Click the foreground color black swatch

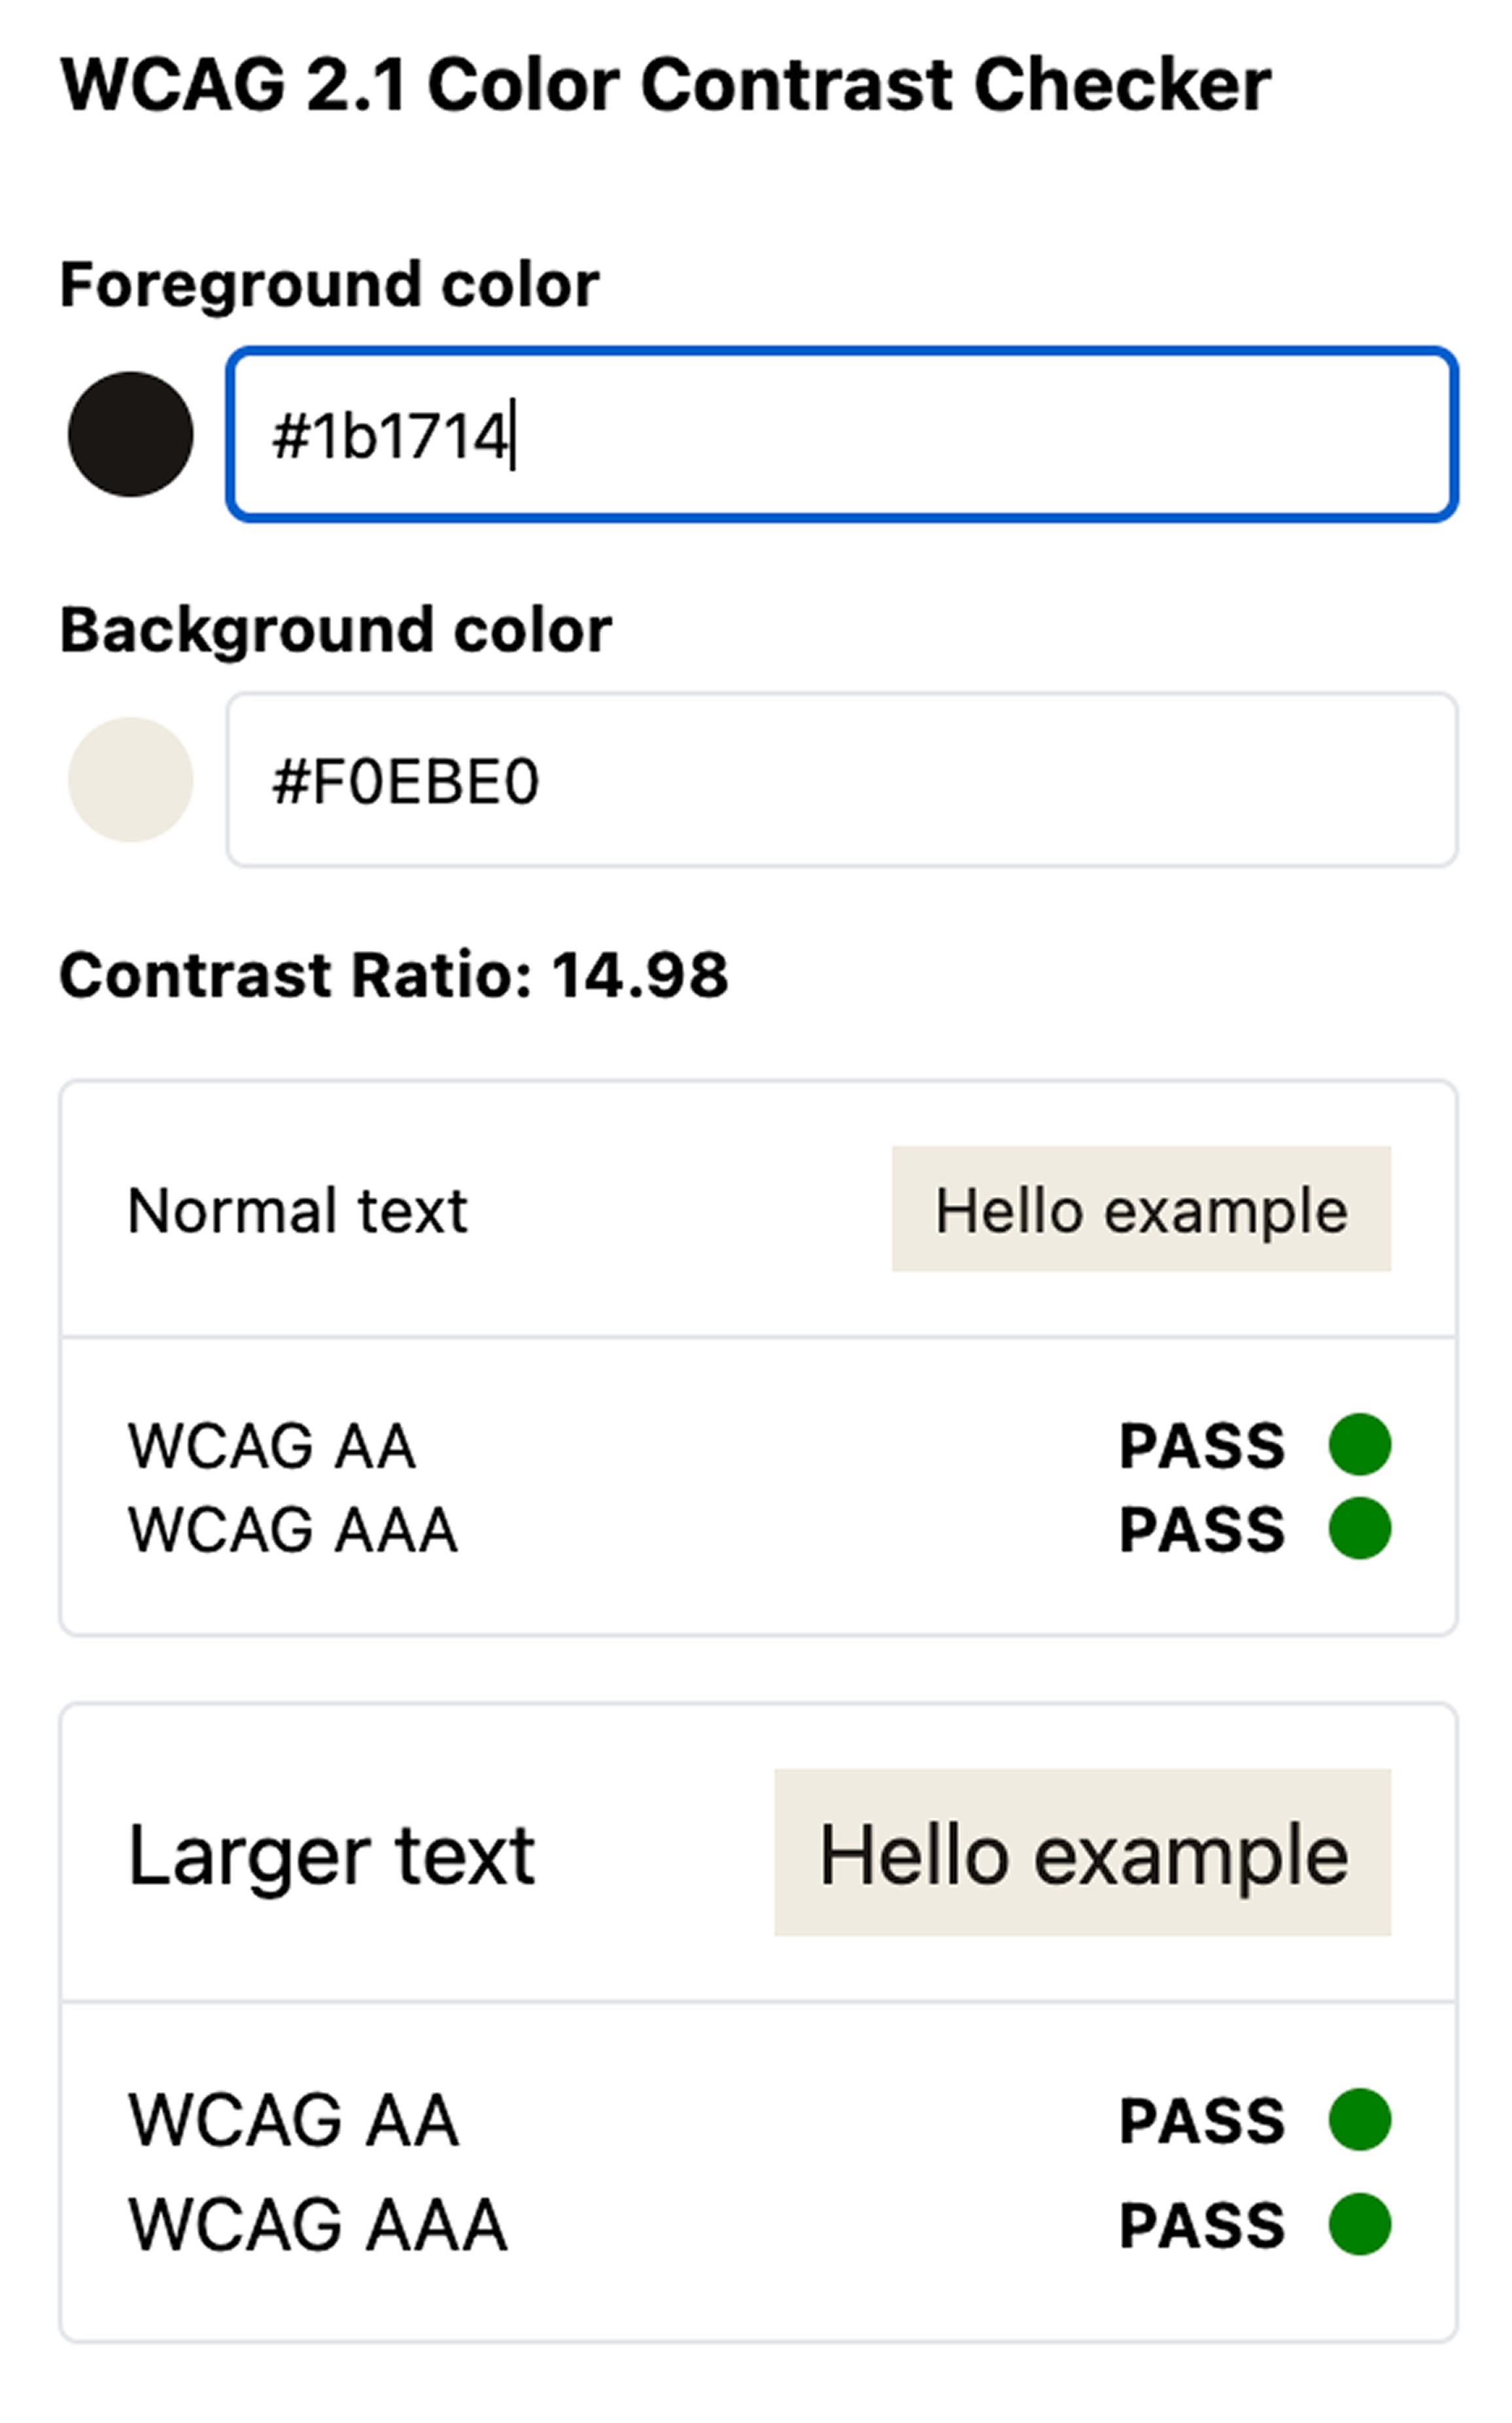[130, 434]
